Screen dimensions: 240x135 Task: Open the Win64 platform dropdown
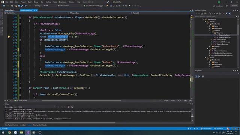[50, 6]
